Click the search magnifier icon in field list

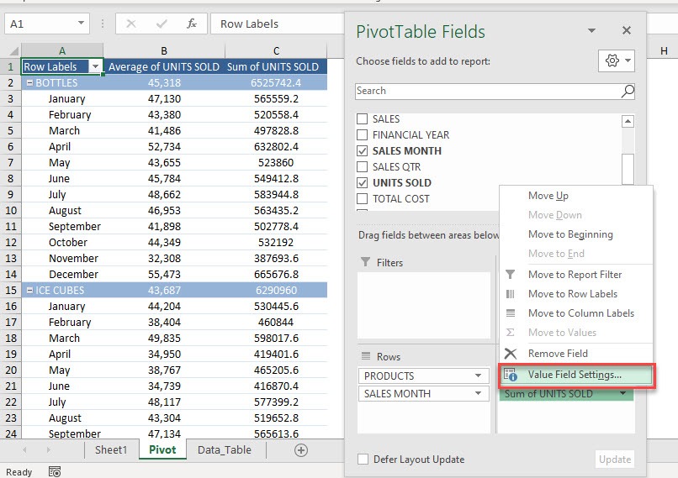click(628, 91)
